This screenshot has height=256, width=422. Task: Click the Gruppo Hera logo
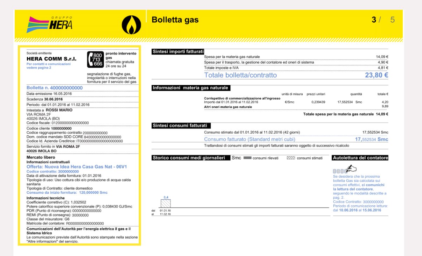[x=49, y=24]
